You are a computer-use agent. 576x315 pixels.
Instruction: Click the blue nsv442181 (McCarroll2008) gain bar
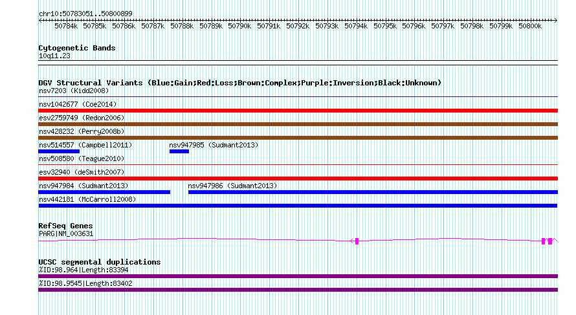click(298, 206)
